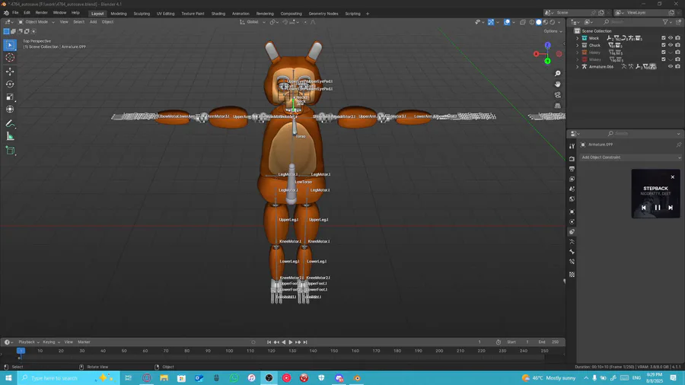
Task: Switch to the Animation workspace tab
Action: coord(241,14)
